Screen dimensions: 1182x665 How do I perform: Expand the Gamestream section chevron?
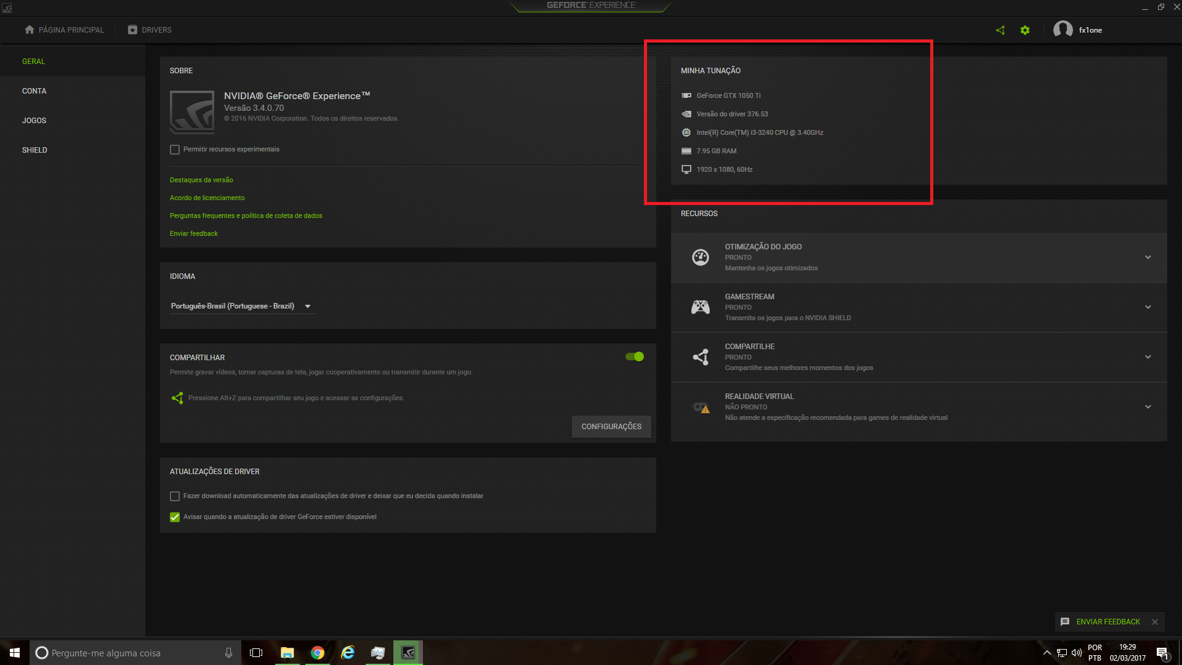(x=1148, y=307)
